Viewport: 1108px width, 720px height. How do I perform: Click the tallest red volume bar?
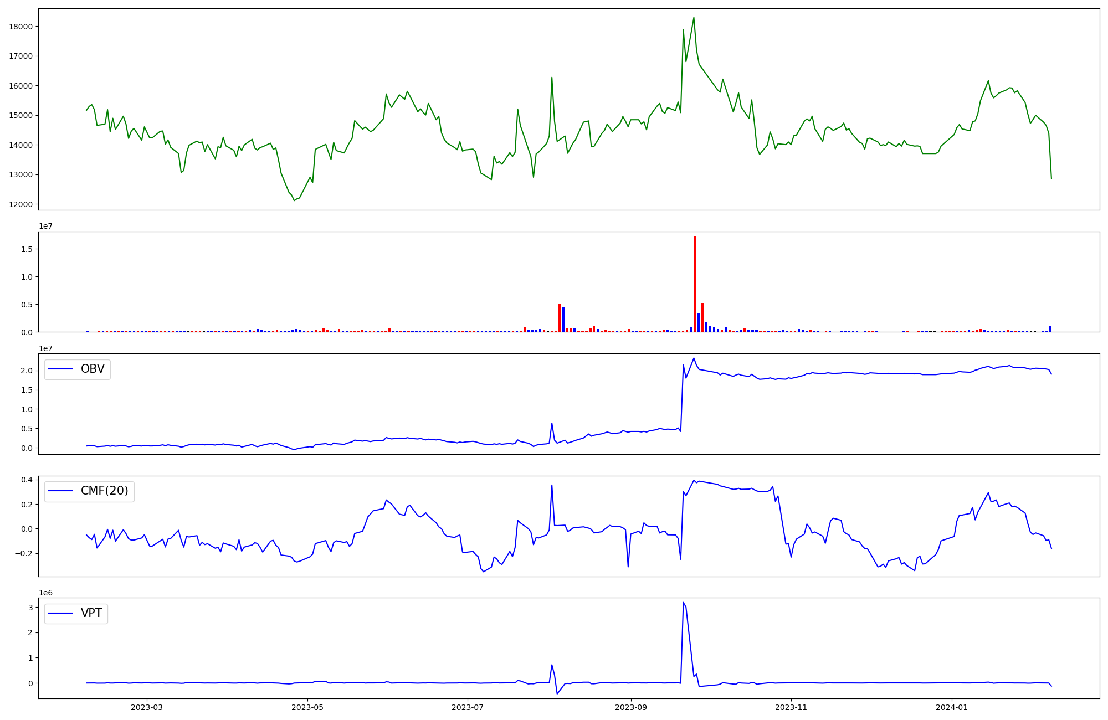tap(695, 284)
